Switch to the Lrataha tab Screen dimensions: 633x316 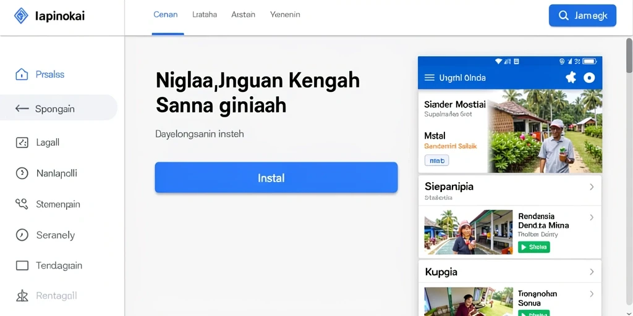[x=205, y=15]
